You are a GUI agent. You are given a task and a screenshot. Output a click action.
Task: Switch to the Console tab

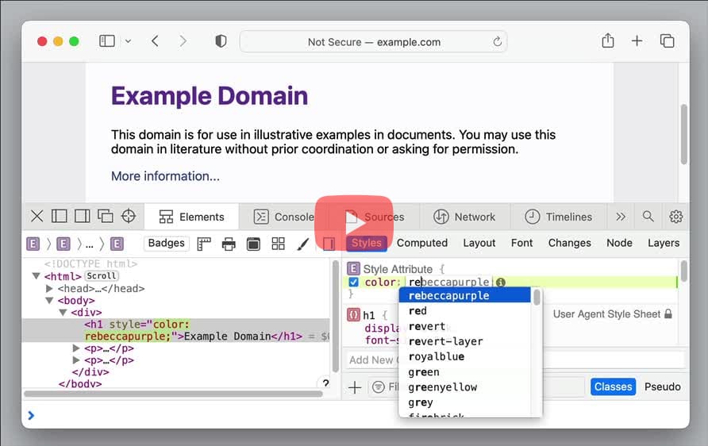coord(283,217)
